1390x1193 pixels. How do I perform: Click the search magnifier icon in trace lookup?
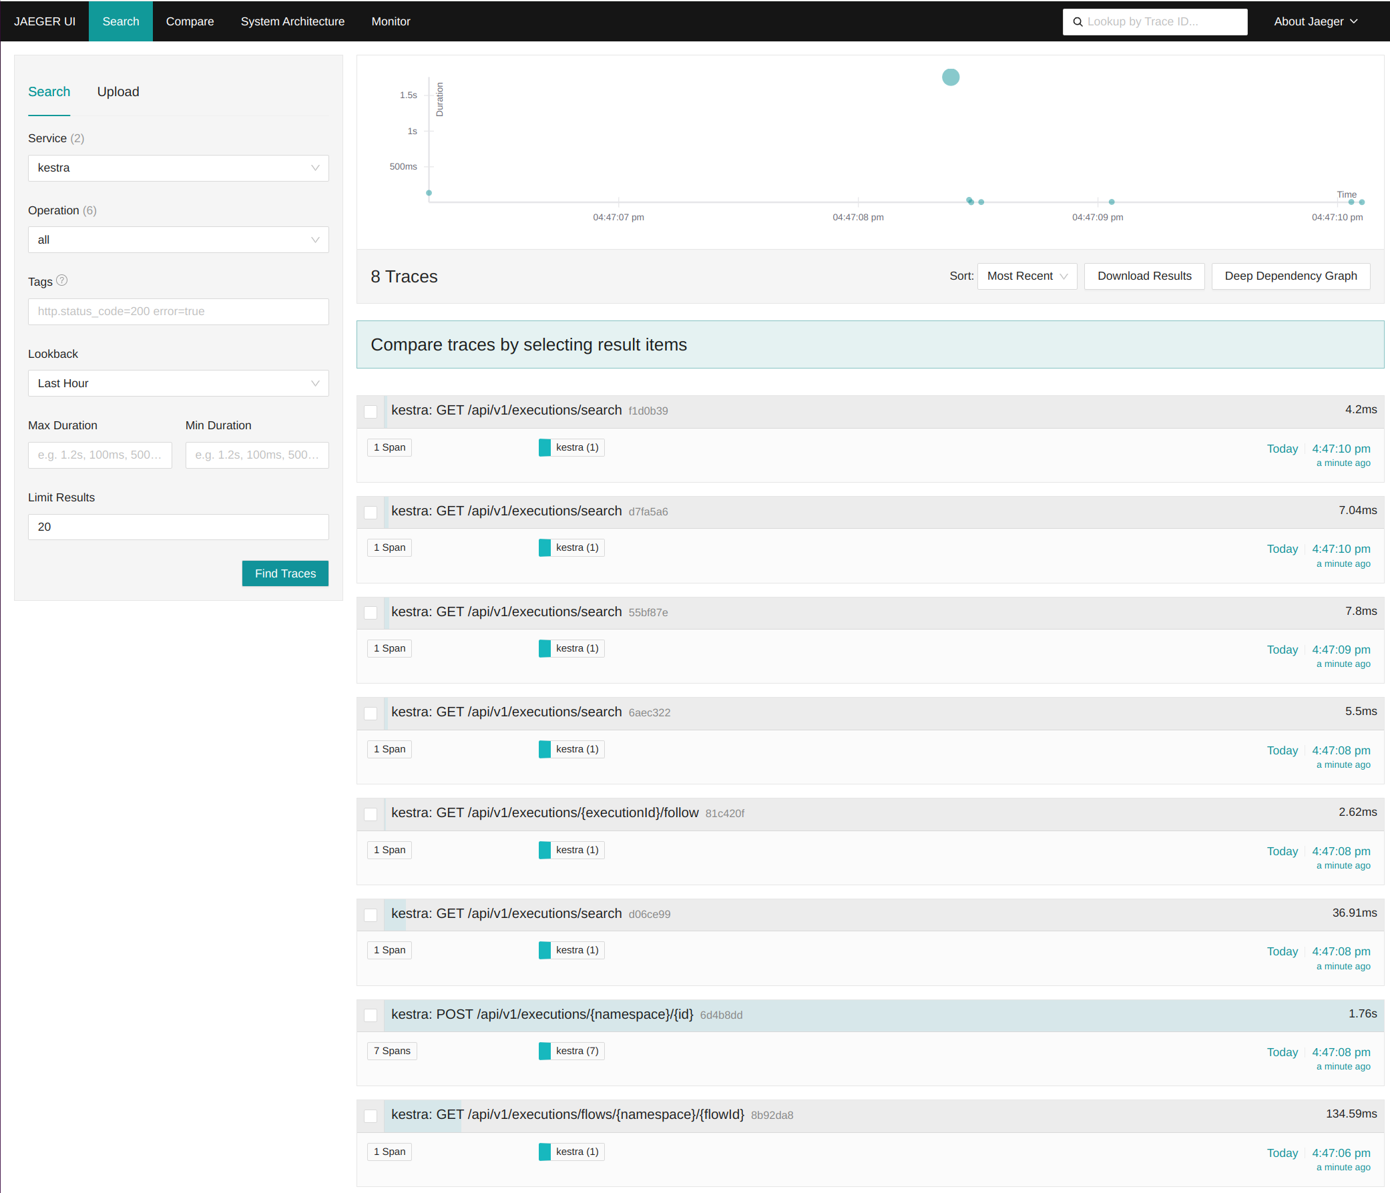(1078, 21)
